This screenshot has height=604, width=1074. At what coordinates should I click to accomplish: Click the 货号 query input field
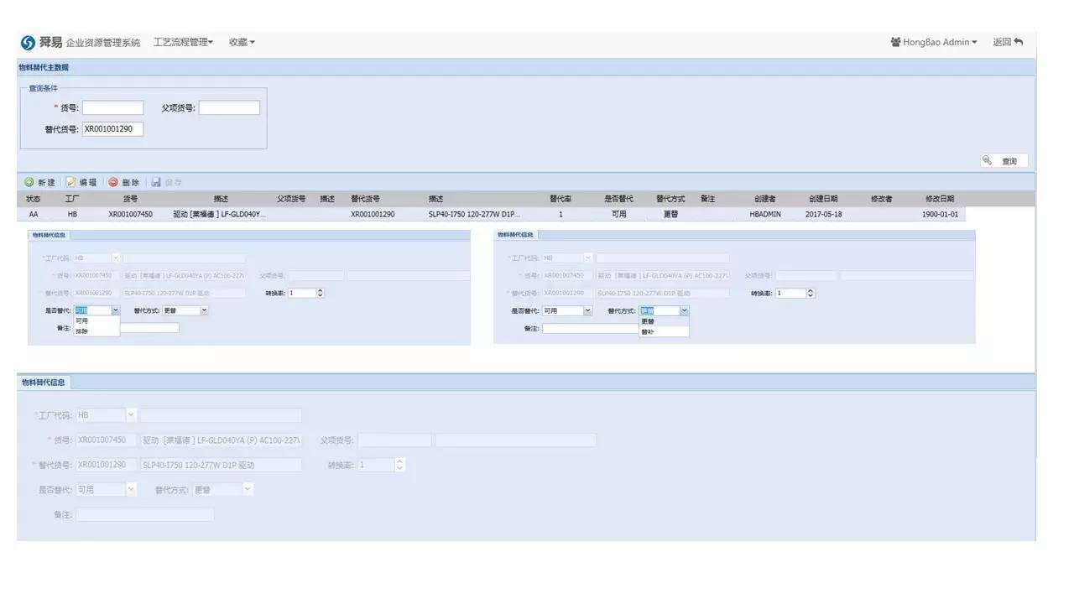(x=112, y=108)
